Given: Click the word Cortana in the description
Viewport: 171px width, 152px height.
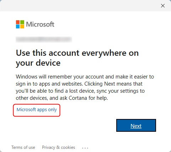Looking at the screenshot, I should 78,98.
